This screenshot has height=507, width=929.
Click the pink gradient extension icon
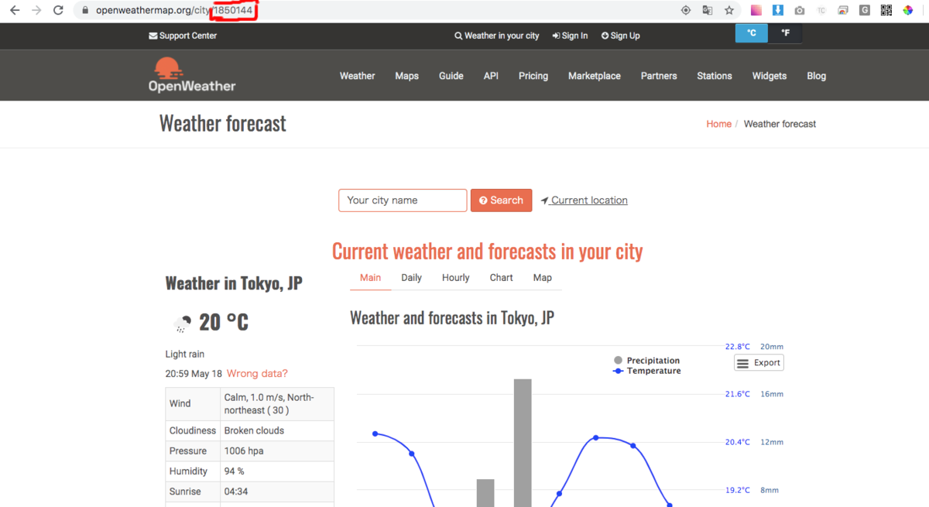756,11
